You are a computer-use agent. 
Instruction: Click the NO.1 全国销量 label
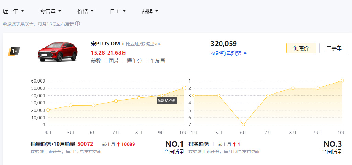pyautogui.click(x=174, y=147)
